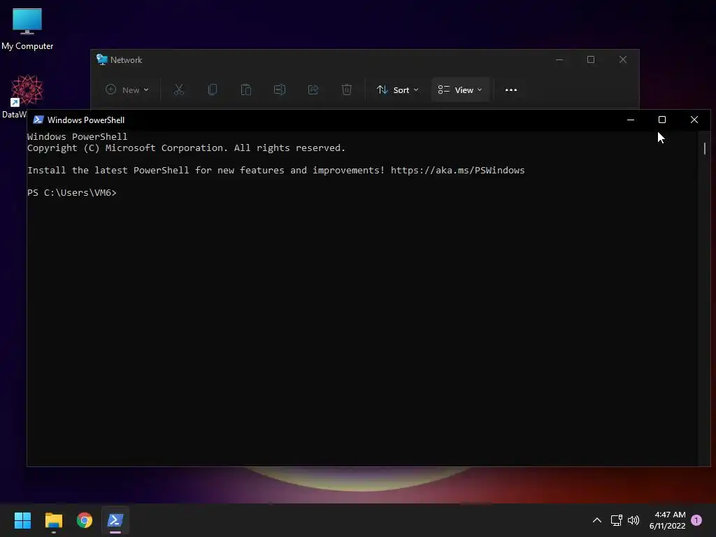
Task: Show hidden icons in system tray
Action: pyautogui.click(x=597, y=520)
